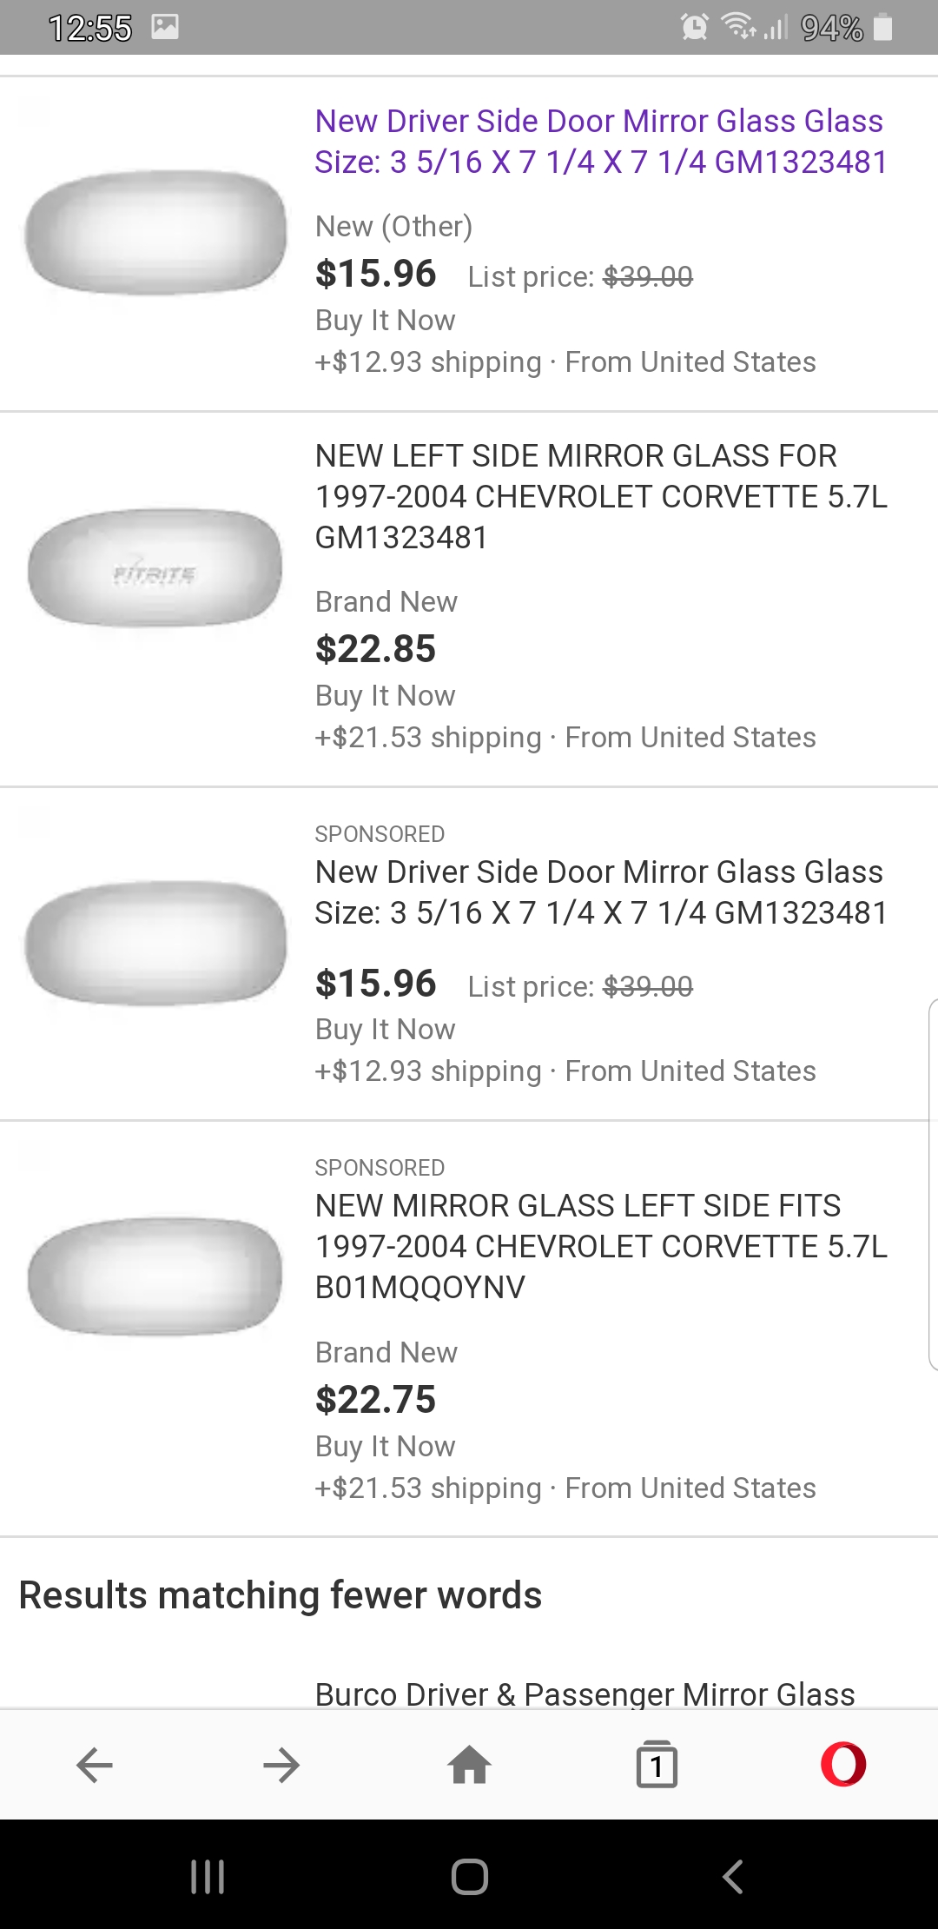The width and height of the screenshot is (938, 1929).
Task: Open the purple visited Driver Side Mirror listing
Action: point(600,142)
